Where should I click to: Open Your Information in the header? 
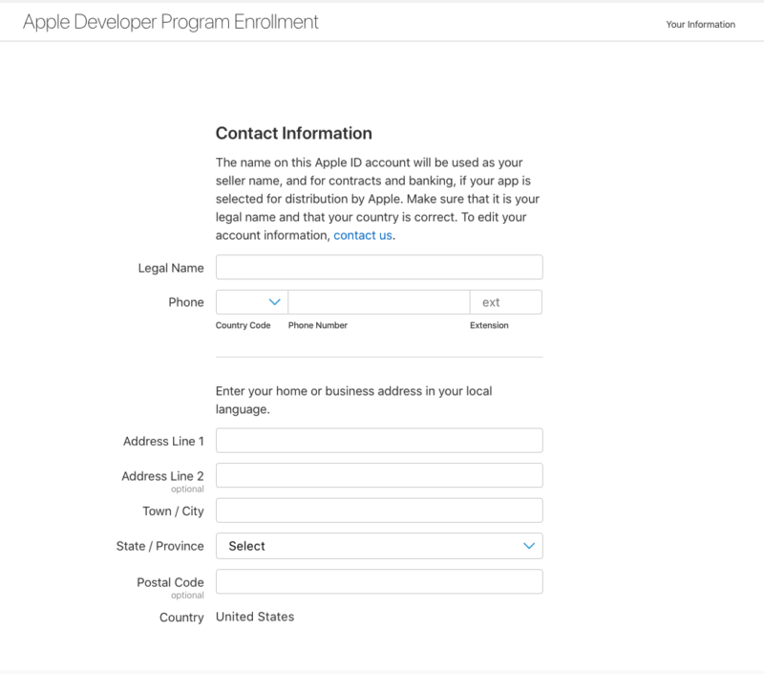(x=701, y=24)
